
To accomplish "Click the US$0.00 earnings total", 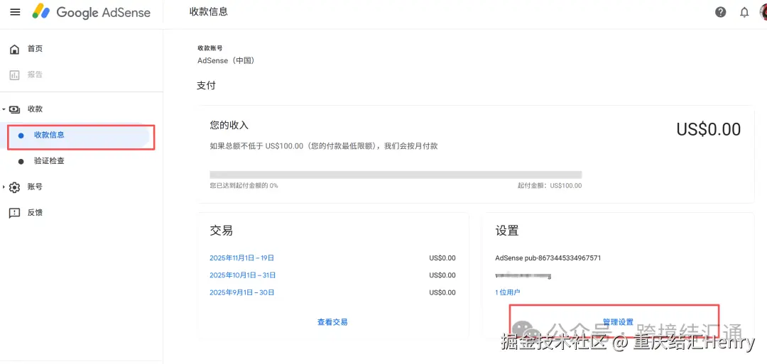I will coord(708,129).
